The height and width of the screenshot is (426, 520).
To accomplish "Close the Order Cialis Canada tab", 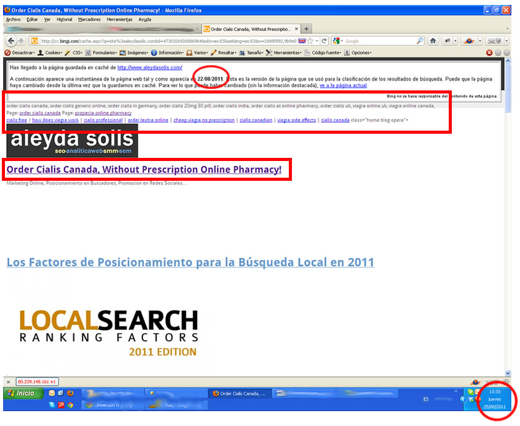I will (x=296, y=29).
